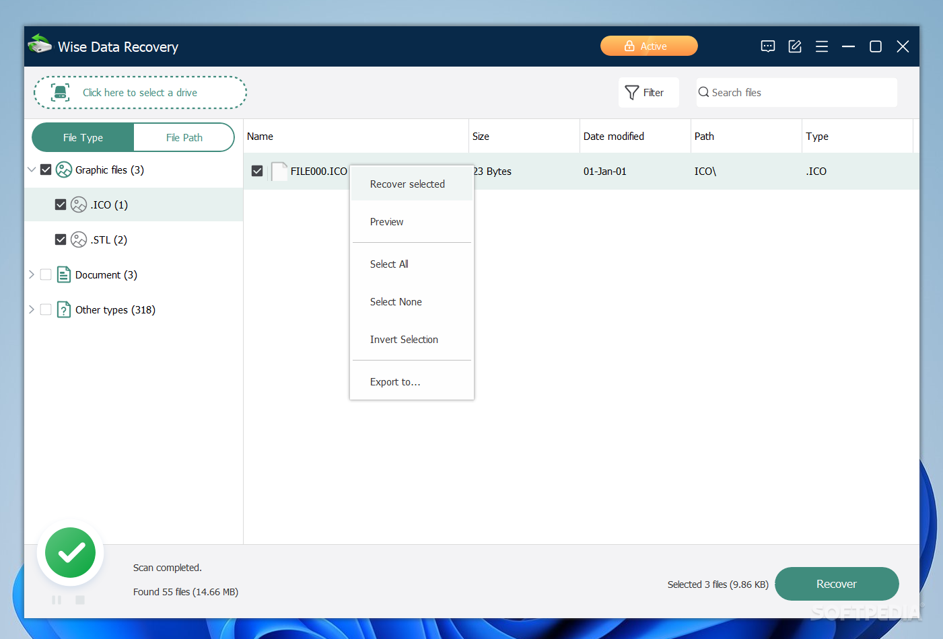Click the Found 55 files status text

(186, 592)
